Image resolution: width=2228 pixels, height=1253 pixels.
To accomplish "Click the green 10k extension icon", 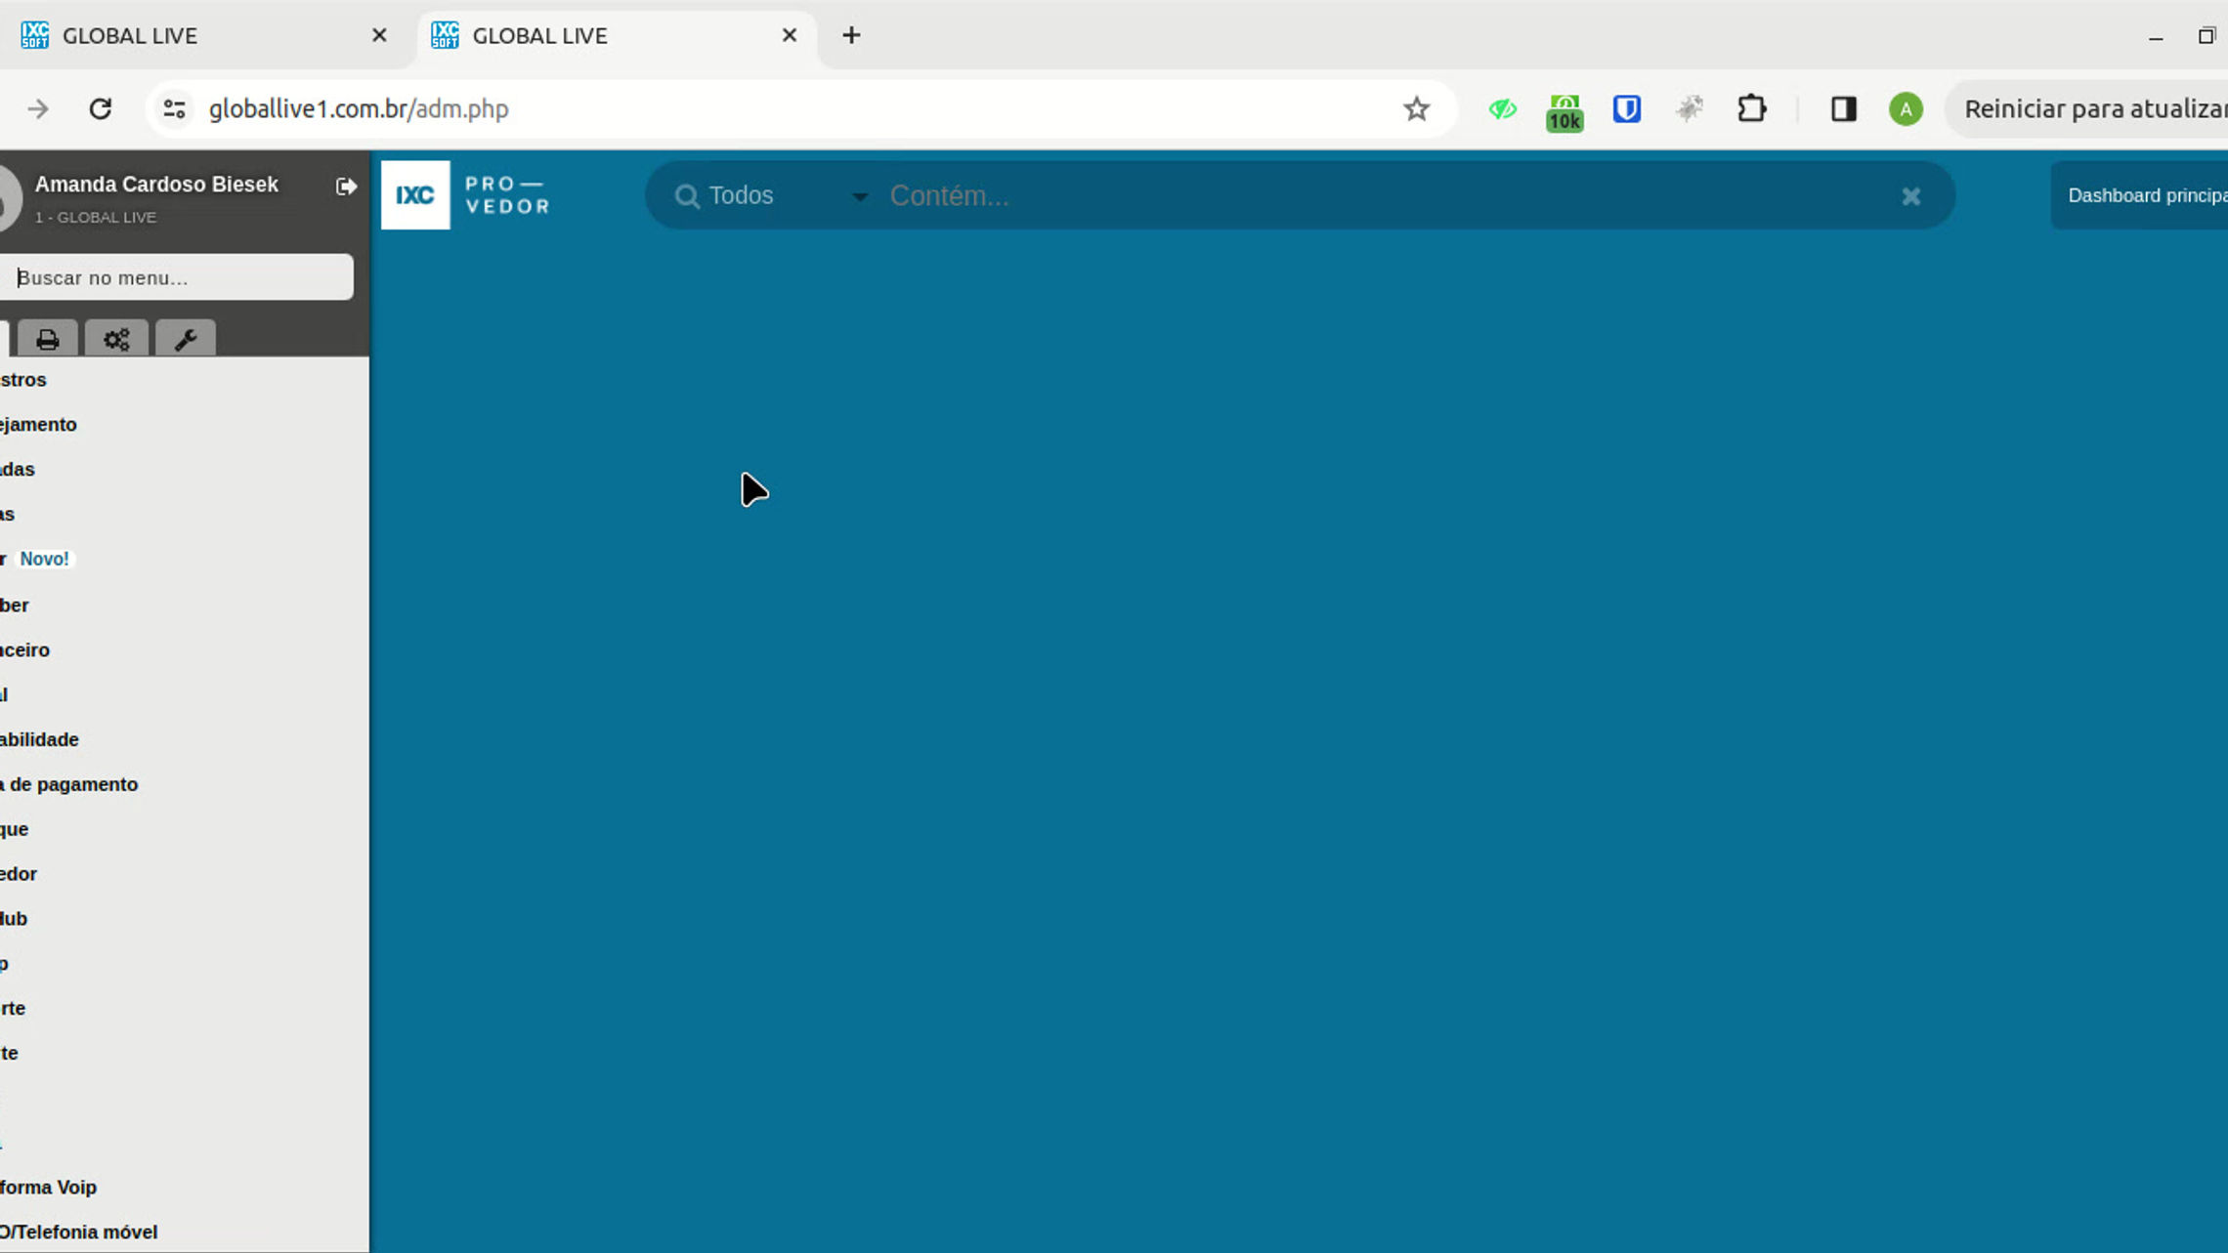I will pyautogui.click(x=1564, y=111).
